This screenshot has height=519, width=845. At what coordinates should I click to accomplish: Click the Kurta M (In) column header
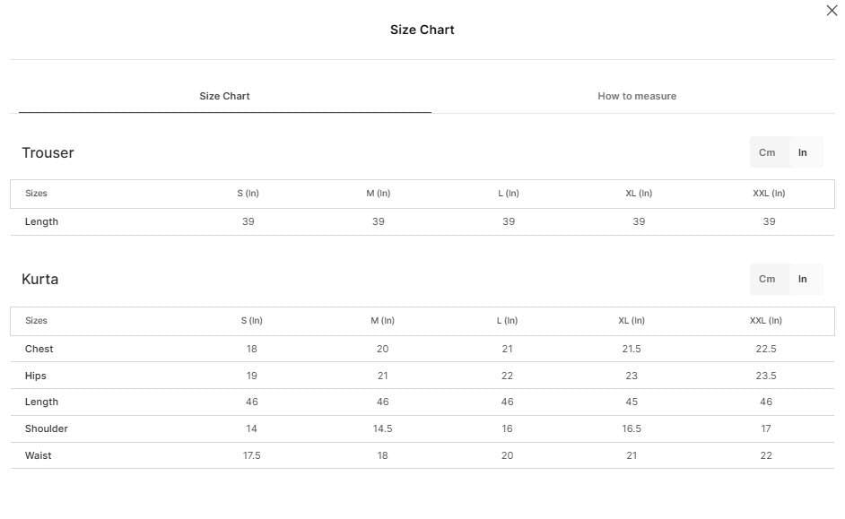(383, 320)
